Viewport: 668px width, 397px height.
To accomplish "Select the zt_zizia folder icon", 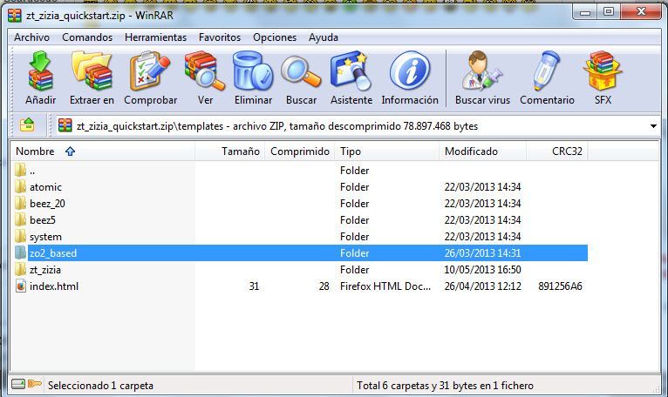I will [x=20, y=269].
